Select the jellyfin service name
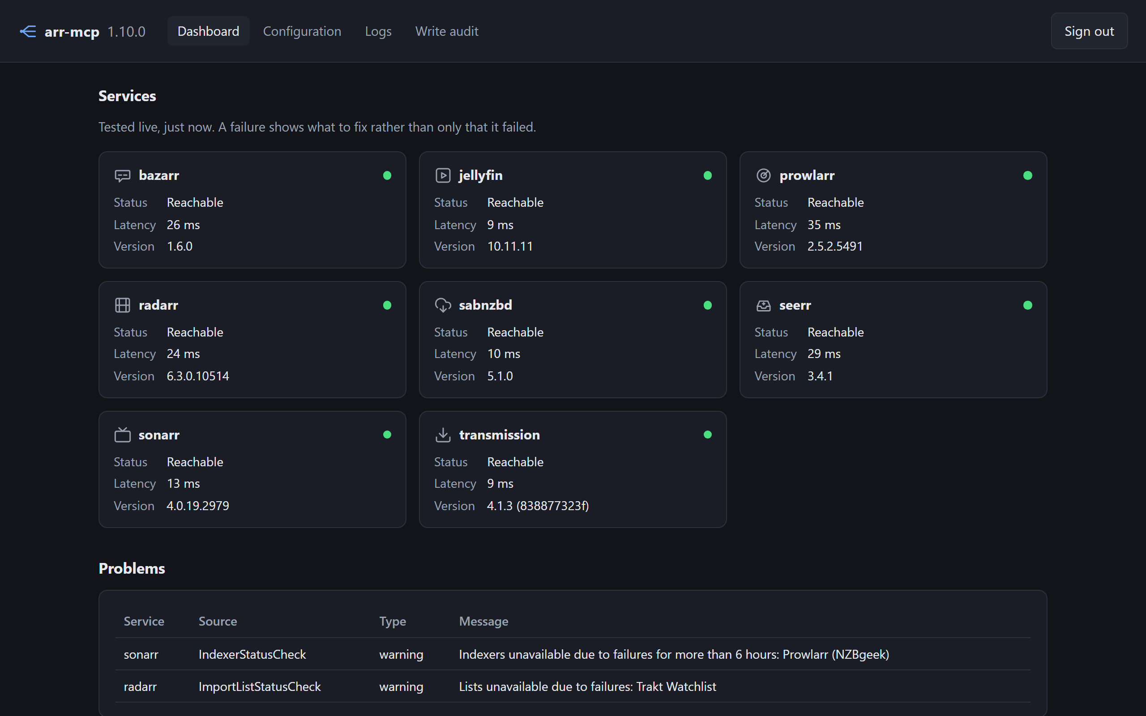Viewport: 1146px width, 716px height. click(x=481, y=176)
